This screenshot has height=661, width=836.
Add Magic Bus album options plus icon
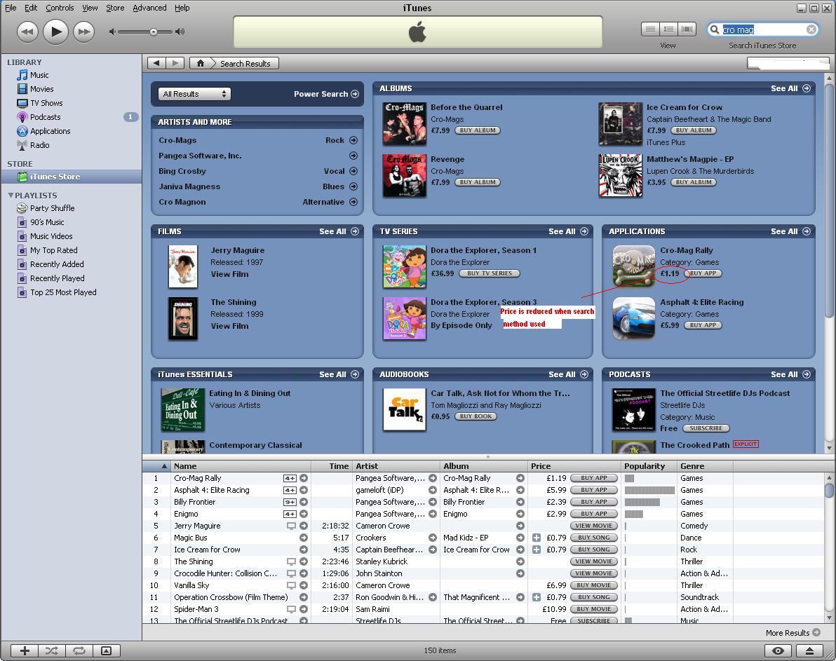537,538
